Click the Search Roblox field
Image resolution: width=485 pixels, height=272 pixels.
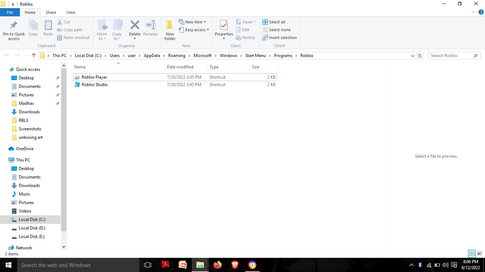pyautogui.click(x=454, y=56)
